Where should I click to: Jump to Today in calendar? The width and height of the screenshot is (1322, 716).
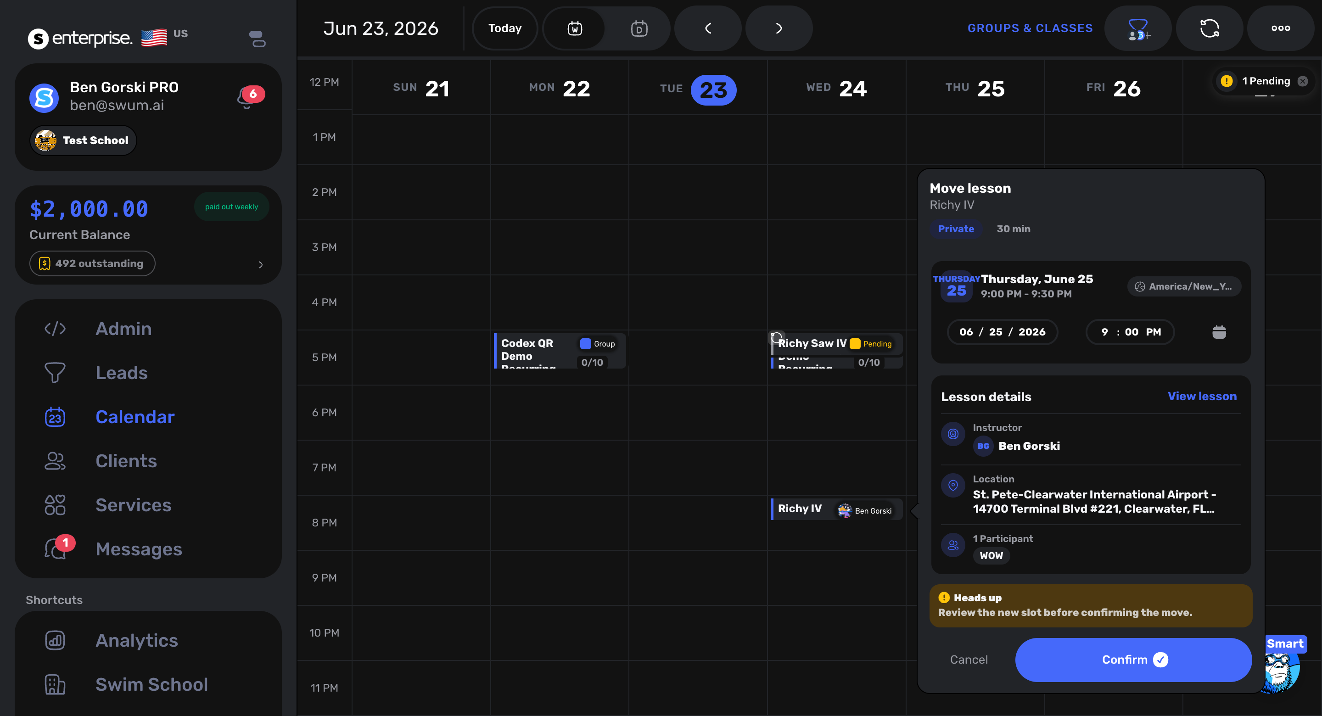504,28
